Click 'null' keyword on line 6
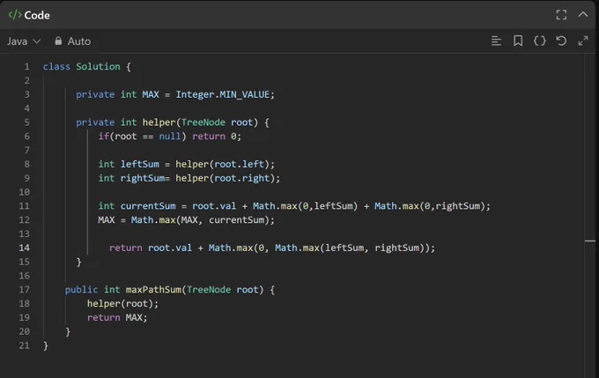Viewport: 599px width, 378px height. point(170,136)
